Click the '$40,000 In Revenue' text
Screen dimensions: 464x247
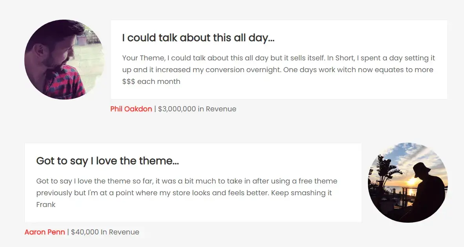click(x=105, y=232)
